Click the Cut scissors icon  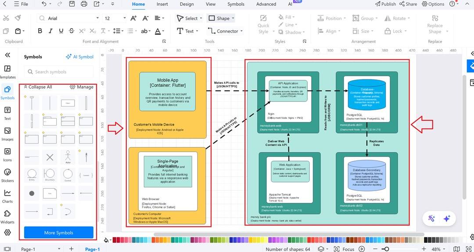tap(6, 18)
